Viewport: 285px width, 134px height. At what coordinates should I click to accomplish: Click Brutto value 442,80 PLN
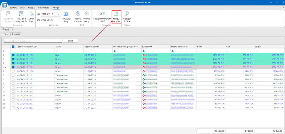coord(278,99)
